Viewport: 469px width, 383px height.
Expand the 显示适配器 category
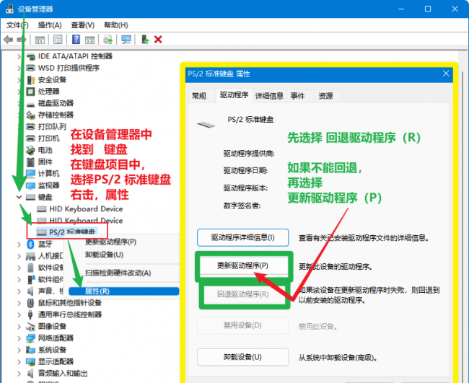click(19, 361)
